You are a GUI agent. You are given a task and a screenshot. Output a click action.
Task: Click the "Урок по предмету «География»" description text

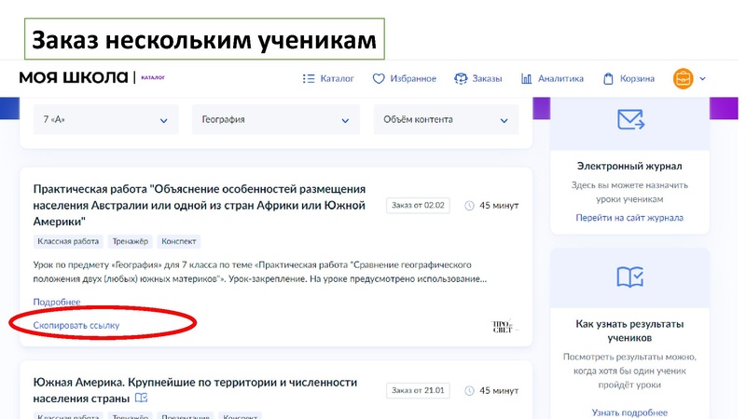pyautogui.click(x=260, y=272)
